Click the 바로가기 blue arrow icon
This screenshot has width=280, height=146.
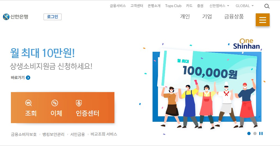[28, 78]
